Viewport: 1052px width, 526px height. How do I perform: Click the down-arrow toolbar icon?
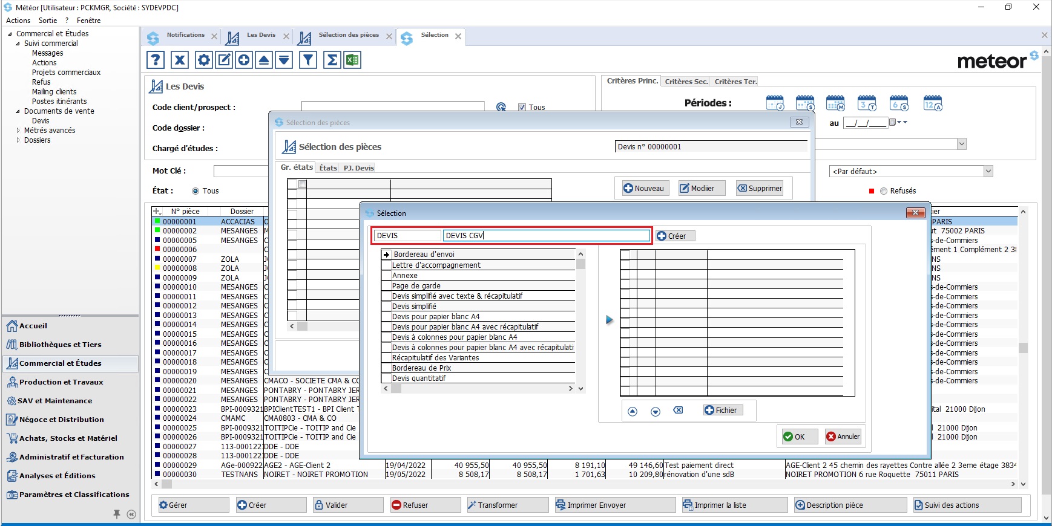tap(284, 60)
